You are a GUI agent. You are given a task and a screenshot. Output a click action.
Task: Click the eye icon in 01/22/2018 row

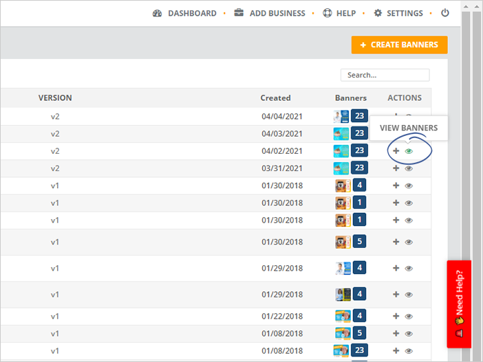[409, 316]
